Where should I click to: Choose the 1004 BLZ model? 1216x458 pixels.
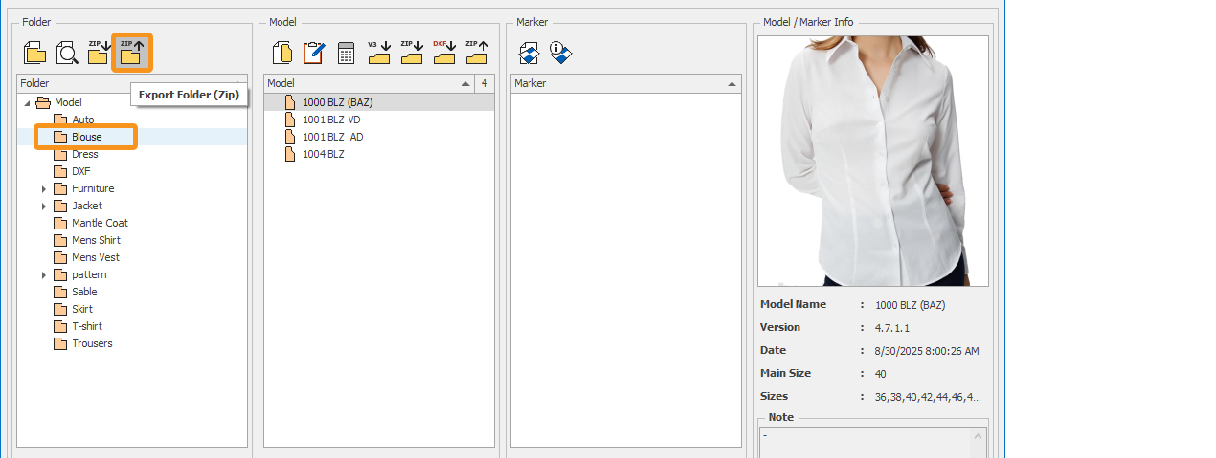point(323,154)
